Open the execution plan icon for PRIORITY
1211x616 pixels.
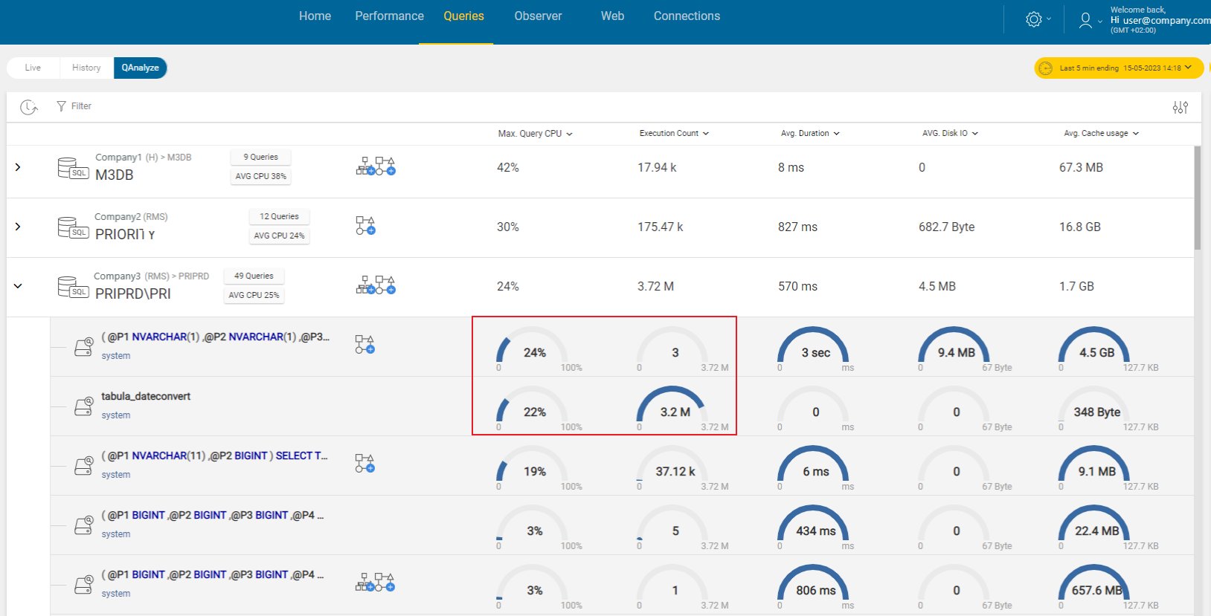click(x=365, y=225)
